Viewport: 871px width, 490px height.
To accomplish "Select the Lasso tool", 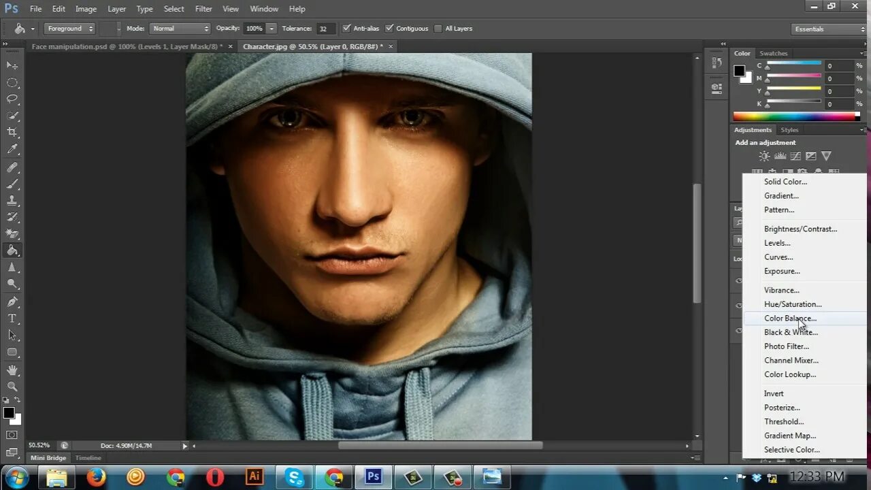I will pyautogui.click(x=12, y=99).
